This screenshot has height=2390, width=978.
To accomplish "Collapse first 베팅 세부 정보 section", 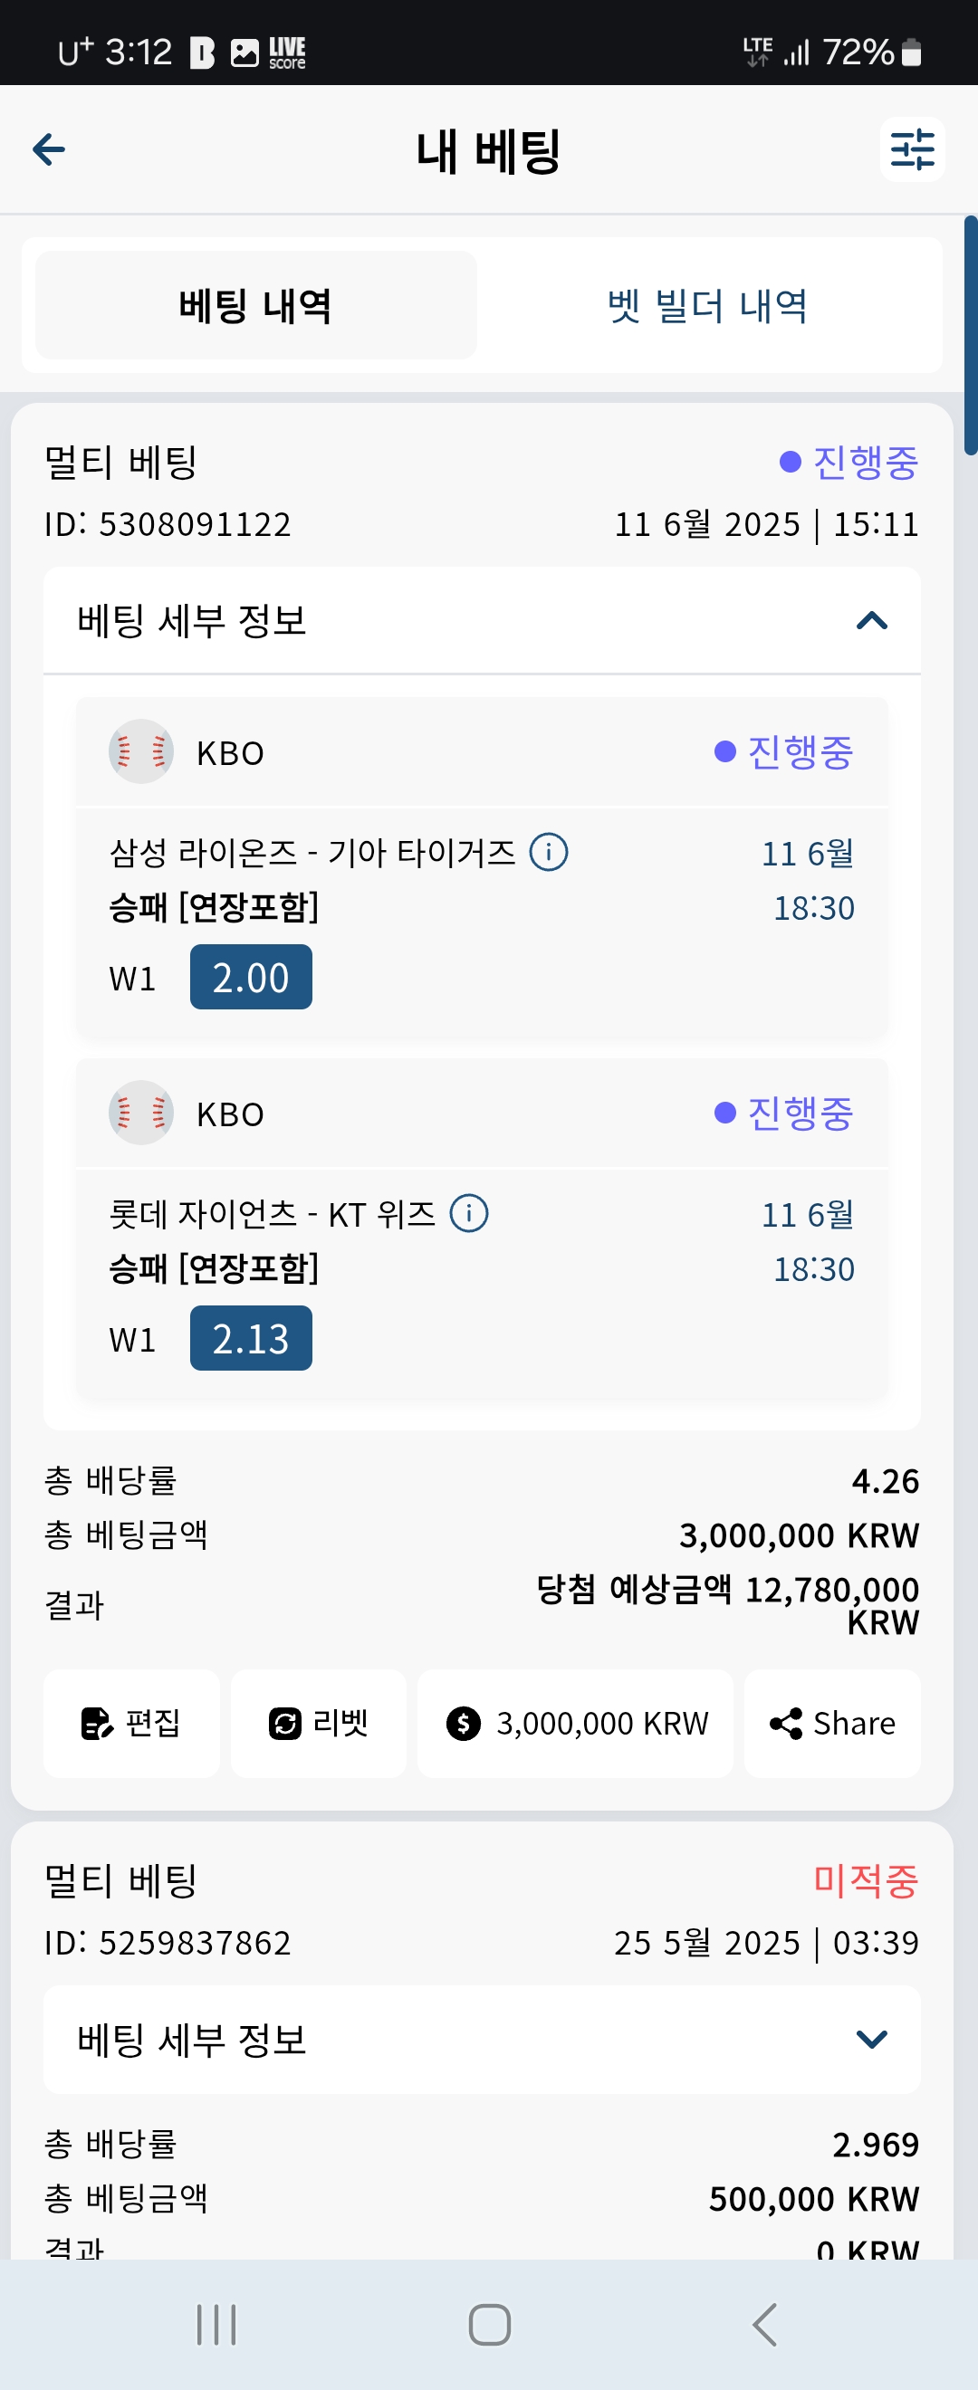I will [482, 620].
